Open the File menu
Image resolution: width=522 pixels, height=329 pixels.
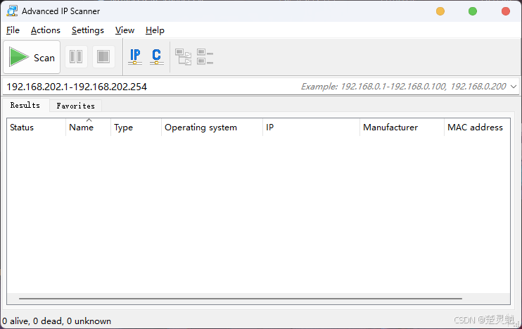pos(13,30)
